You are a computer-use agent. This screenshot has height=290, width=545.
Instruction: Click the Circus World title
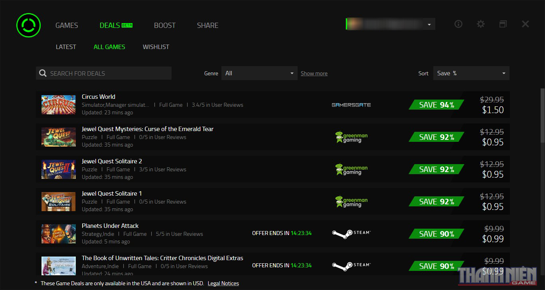[x=99, y=96]
